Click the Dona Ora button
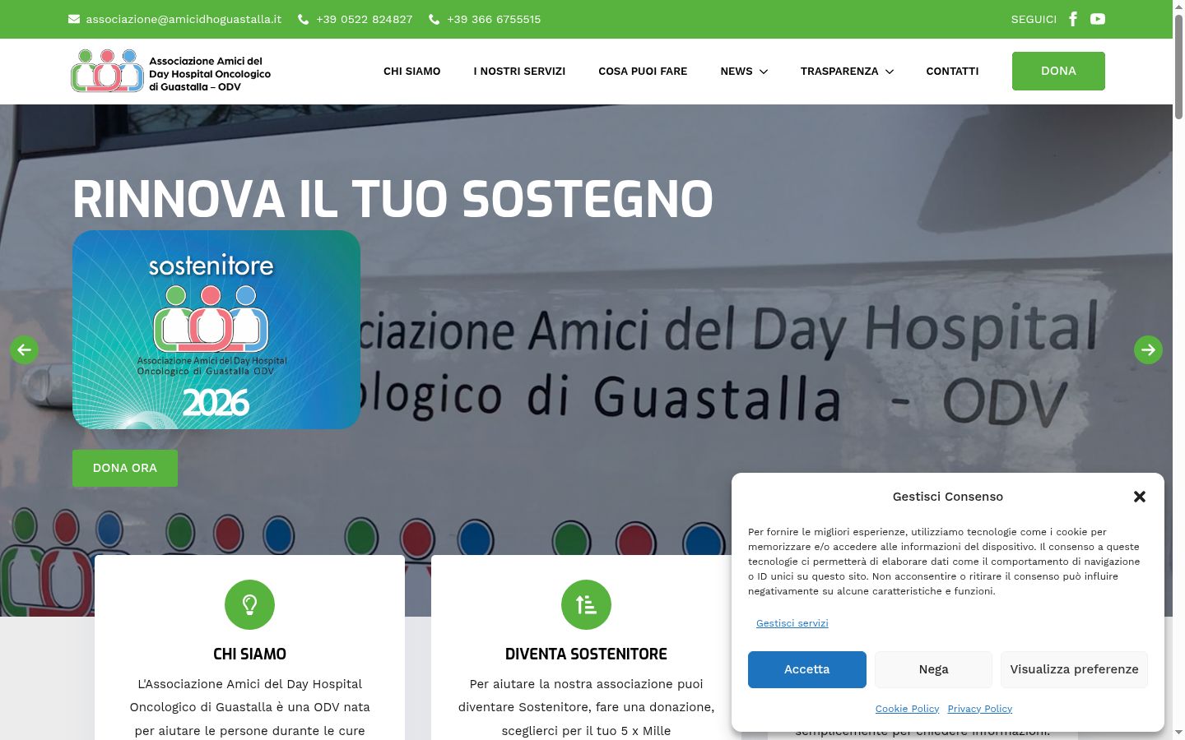 (125, 468)
